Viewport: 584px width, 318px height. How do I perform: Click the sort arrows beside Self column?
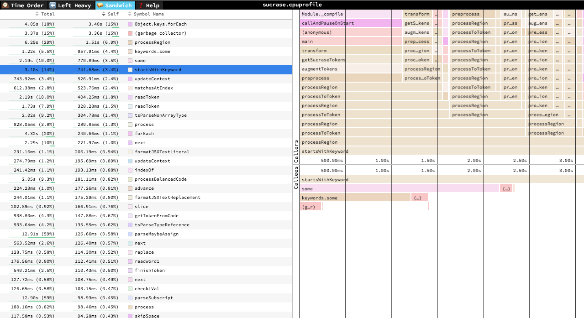104,14
